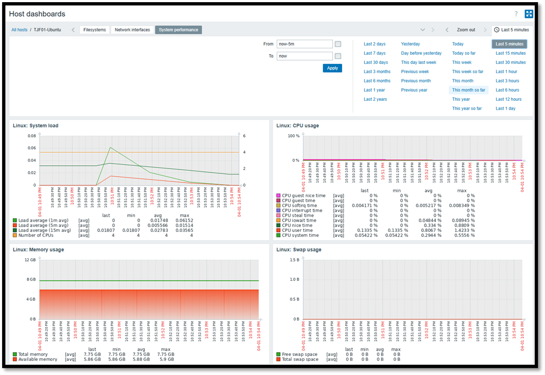Image resolution: width=545 pixels, height=375 pixels.
Task: Choose the Last 2 days range
Action: point(375,44)
